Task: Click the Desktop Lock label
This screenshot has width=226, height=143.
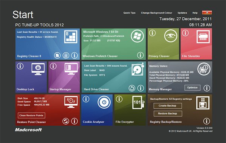Action: (x=25, y=89)
